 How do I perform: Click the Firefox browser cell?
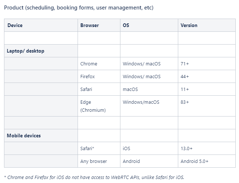(x=88, y=77)
